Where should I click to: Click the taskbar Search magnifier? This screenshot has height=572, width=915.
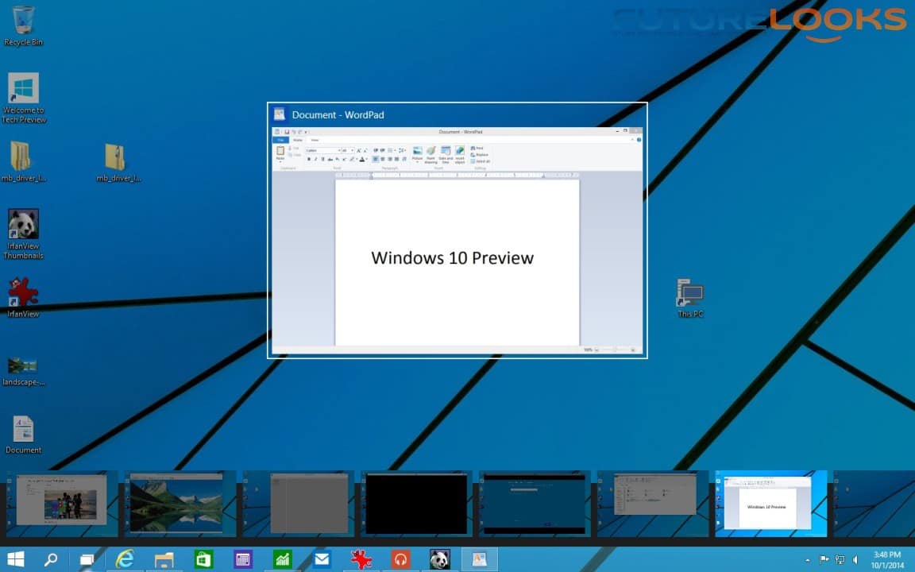pos(51,559)
